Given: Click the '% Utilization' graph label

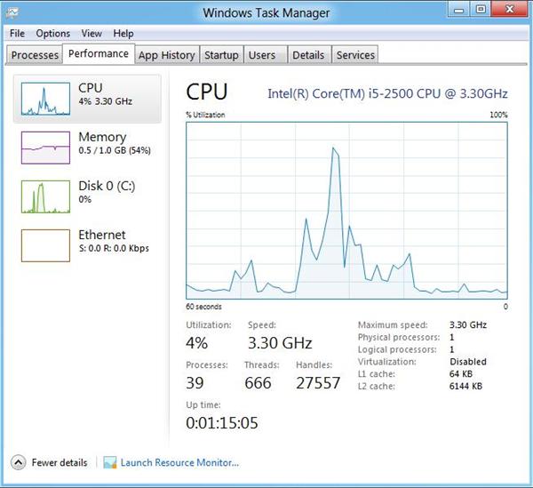Looking at the screenshot, I should click(x=205, y=115).
